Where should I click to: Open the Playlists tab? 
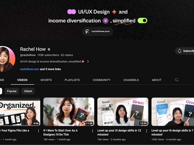(72, 80)
